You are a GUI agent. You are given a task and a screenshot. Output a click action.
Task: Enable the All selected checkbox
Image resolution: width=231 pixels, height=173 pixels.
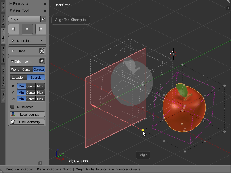click(12, 107)
